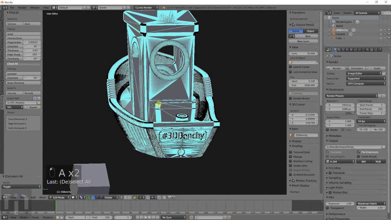Collapse the Dimensions panel
391x220 pixels.
click(336, 90)
